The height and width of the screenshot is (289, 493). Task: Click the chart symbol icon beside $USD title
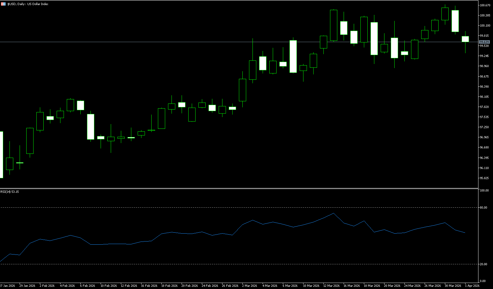[x=3, y=4]
